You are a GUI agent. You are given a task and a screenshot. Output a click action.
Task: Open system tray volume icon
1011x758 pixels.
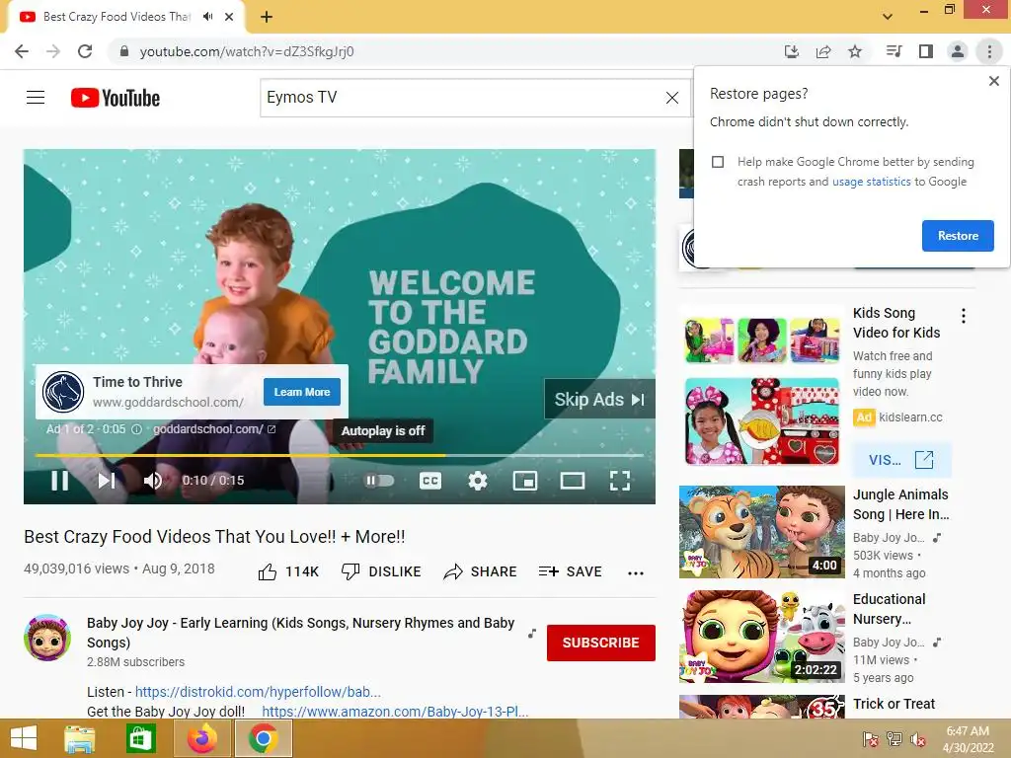(918, 739)
